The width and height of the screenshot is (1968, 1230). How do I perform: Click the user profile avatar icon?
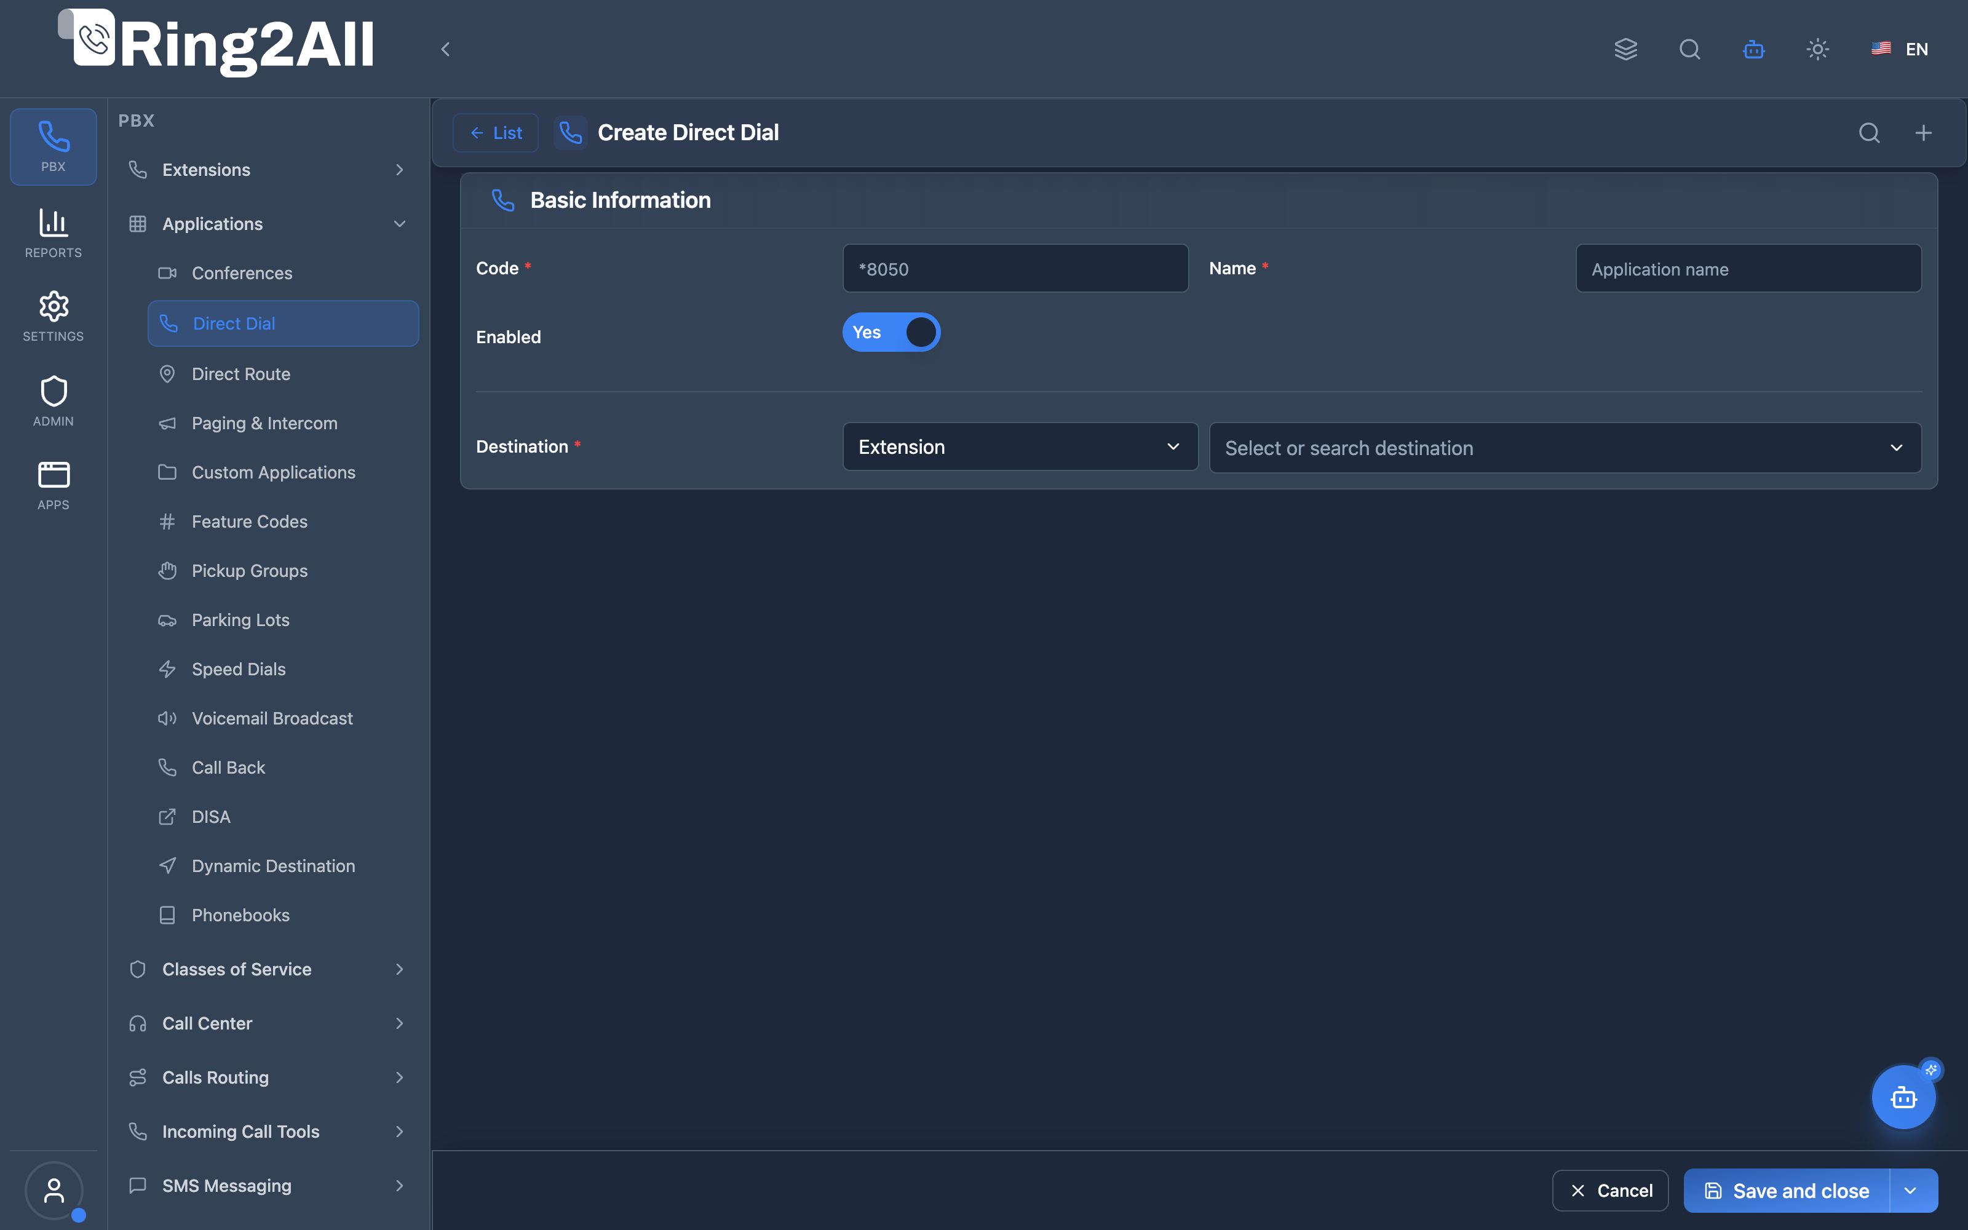[x=54, y=1191]
